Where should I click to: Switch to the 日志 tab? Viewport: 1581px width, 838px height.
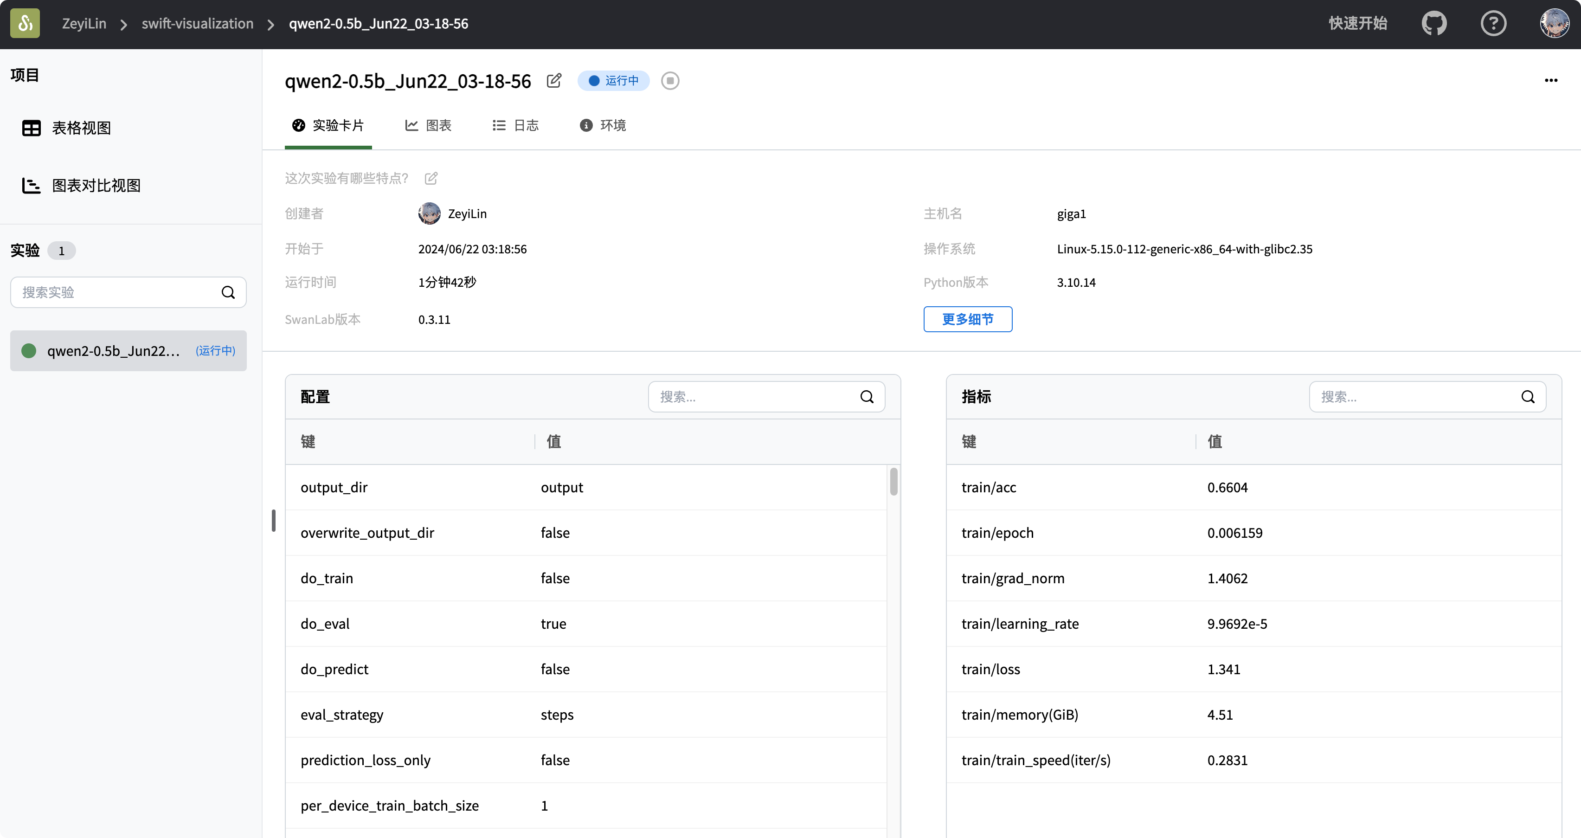pos(515,125)
